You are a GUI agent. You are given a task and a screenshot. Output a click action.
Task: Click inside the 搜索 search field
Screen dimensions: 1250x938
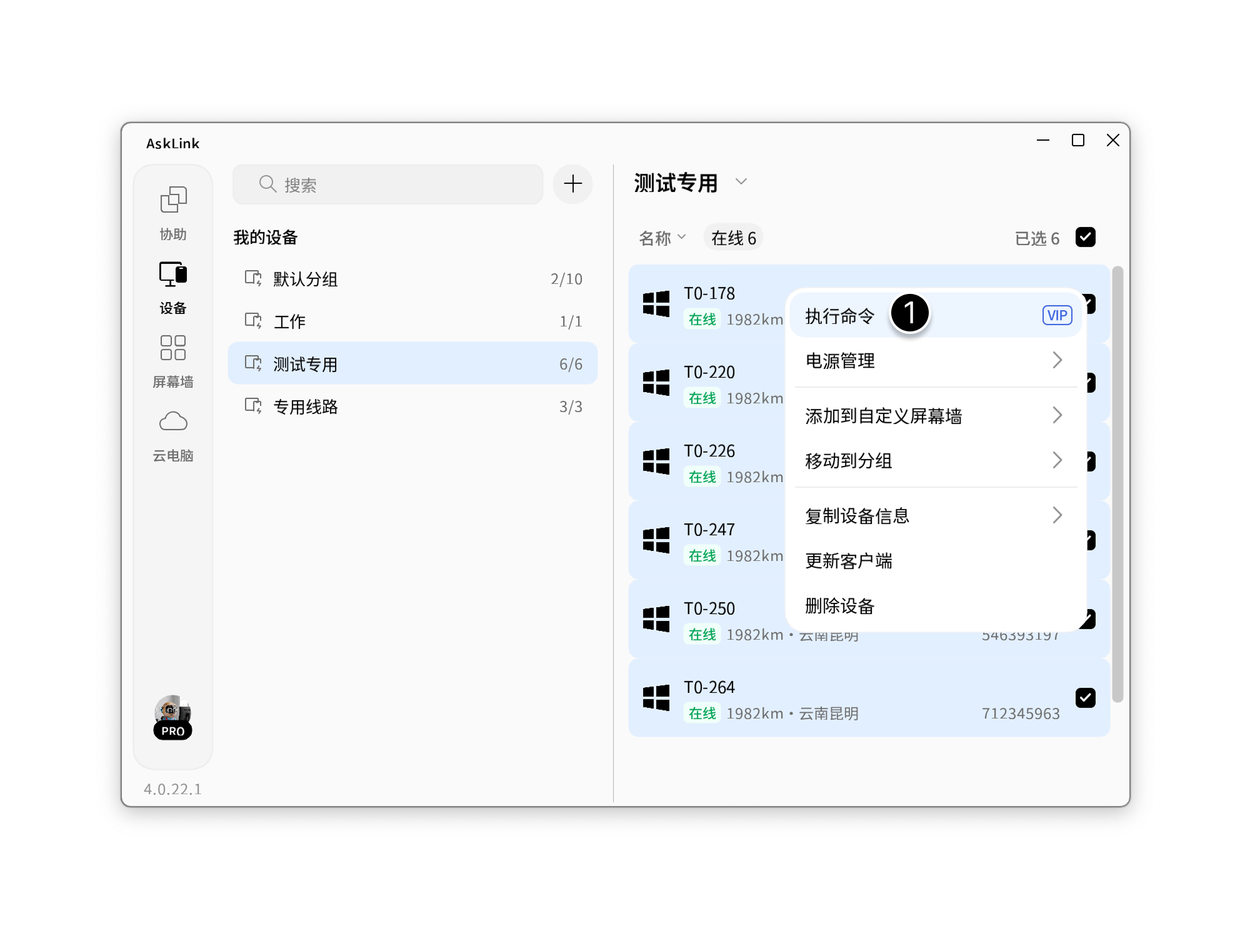tap(387, 184)
